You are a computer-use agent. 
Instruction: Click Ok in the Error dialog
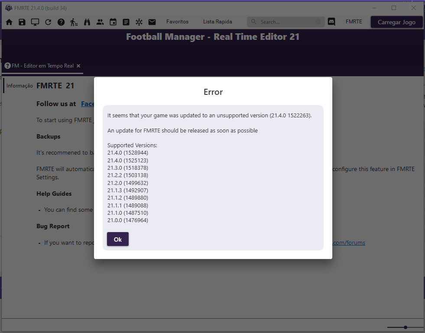click(x=118, y=239)
